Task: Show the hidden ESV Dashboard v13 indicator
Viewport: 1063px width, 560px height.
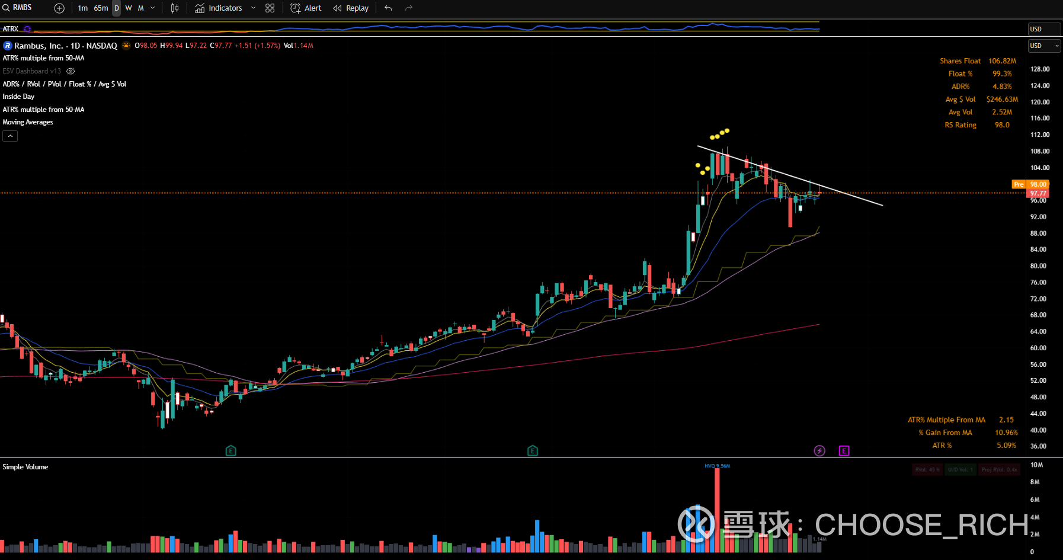Action: point(71,71)
